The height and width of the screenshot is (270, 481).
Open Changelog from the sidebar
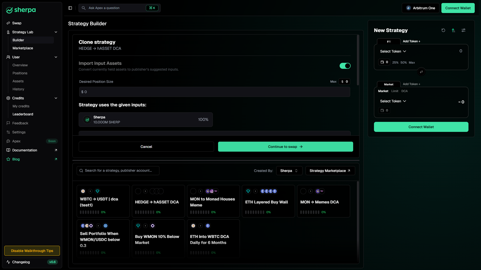[21, 262]
